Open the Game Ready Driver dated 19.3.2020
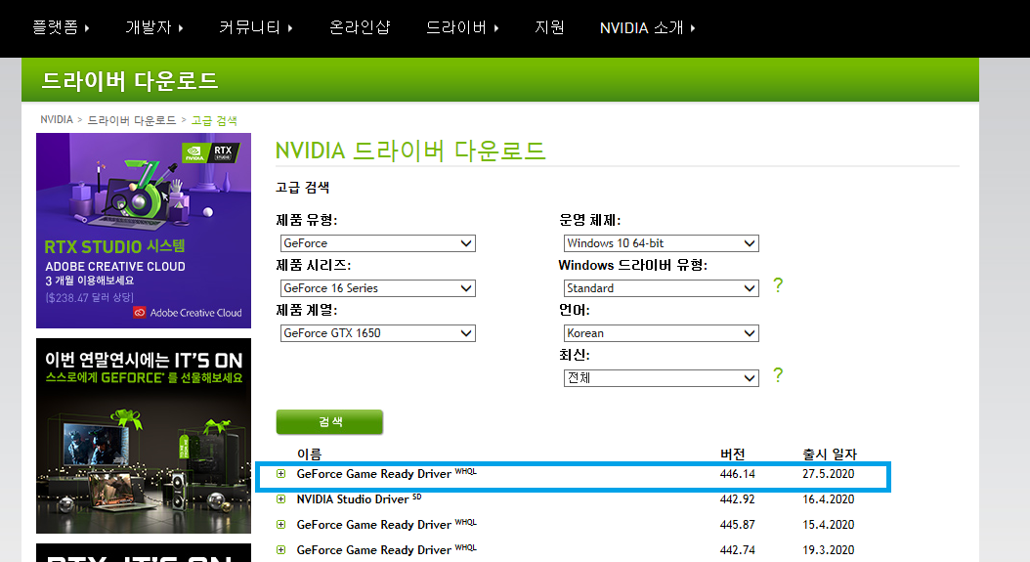 [x=373, y=550]
